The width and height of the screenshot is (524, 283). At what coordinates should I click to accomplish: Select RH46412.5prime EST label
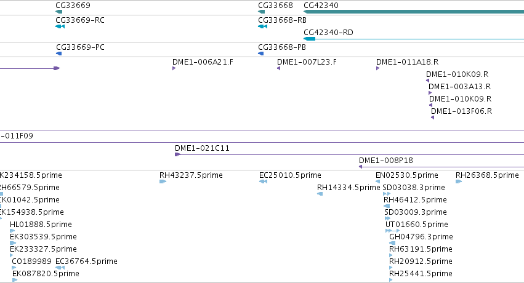click(x=415, y=200)
